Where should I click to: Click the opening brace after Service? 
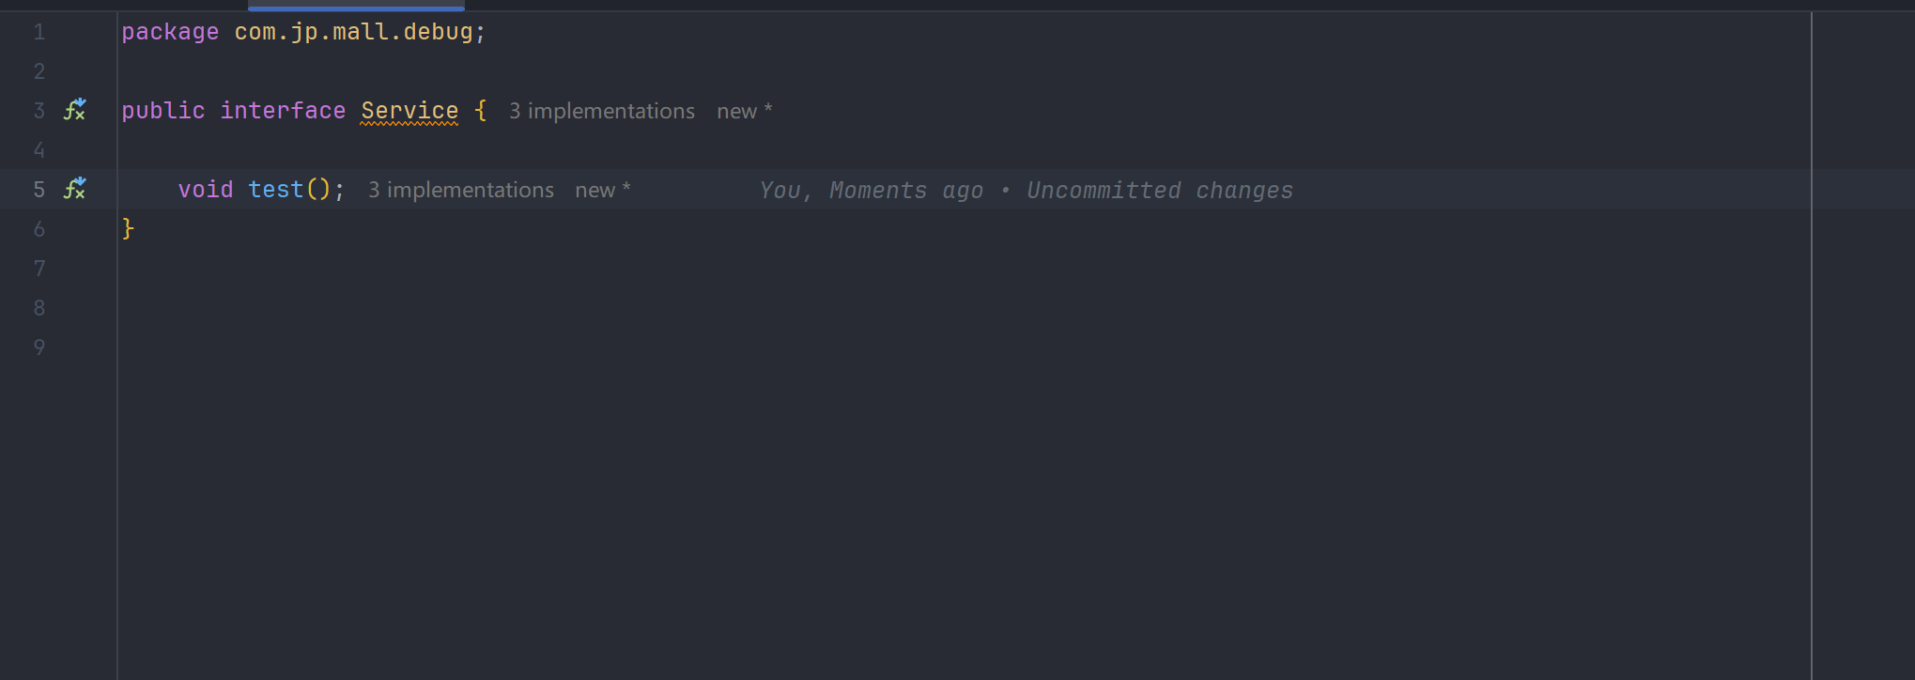(x=480, y=111)
